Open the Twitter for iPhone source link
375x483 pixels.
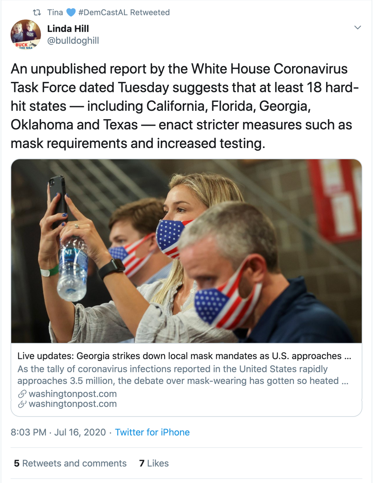(152, 432)
